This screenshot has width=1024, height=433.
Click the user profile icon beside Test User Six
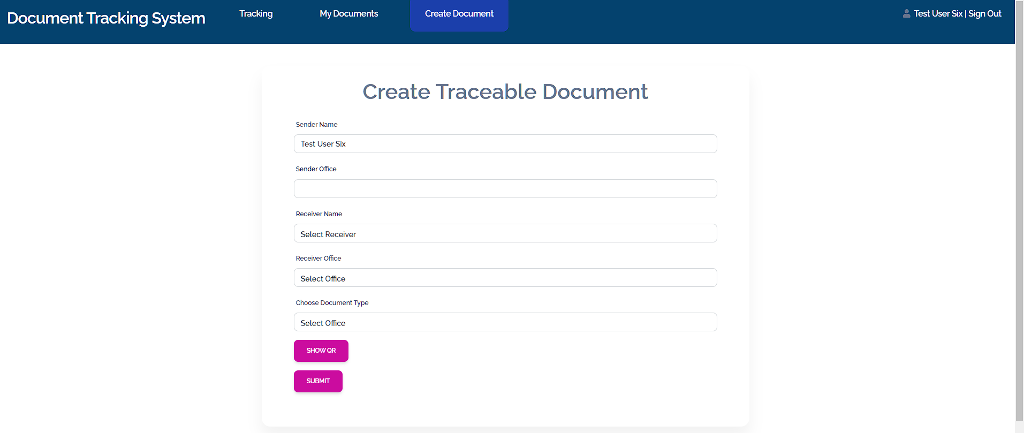[x=906, y=13]
